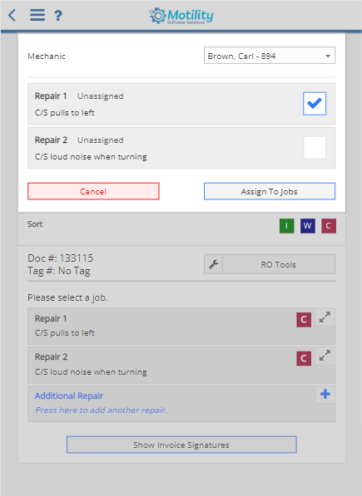This screenshot has height=496, width=362.
Task: Click the red C badge on Repair 1
Action: tap(304, 320)
